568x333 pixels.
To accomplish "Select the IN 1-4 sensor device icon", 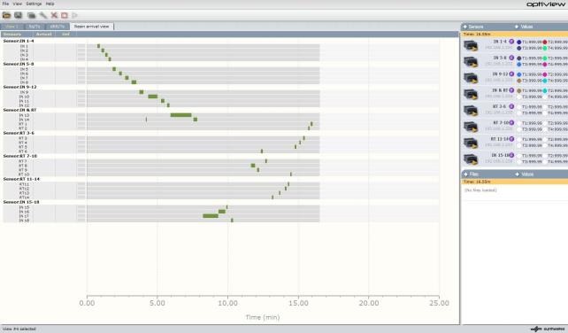I will [471, 46].
